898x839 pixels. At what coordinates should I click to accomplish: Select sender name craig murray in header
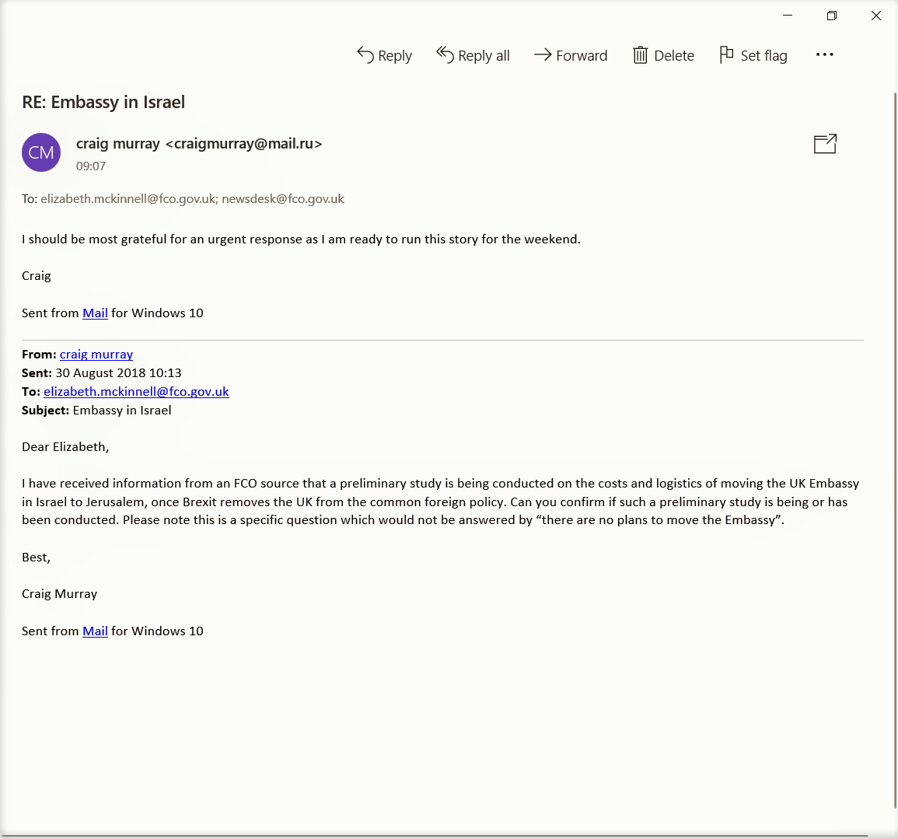pyautogui.click(x=118, y=143)
